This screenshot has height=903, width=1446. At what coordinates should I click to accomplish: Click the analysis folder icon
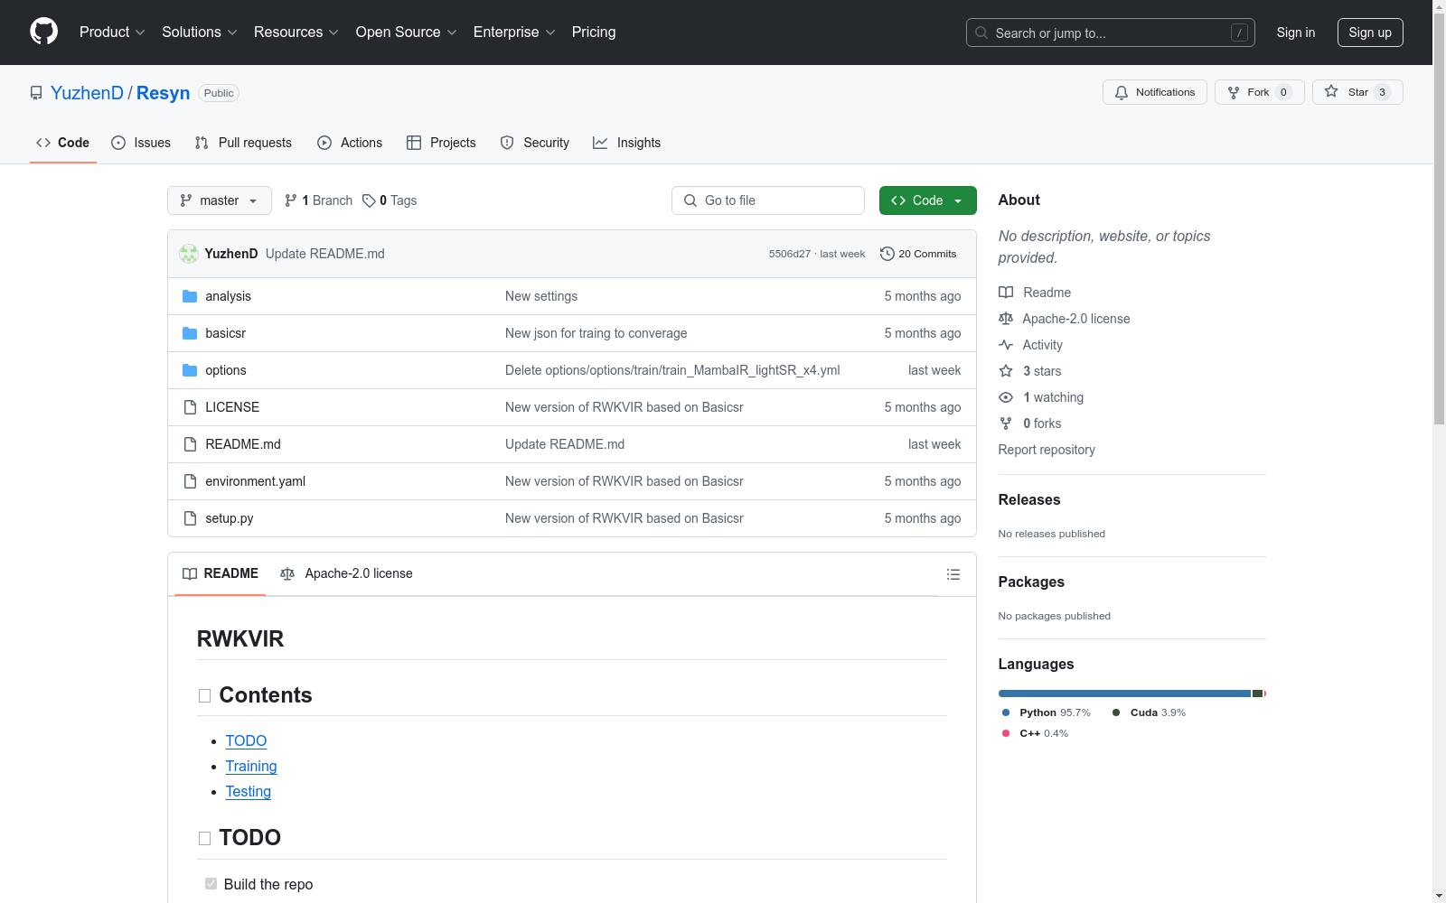tap(190, 296)
